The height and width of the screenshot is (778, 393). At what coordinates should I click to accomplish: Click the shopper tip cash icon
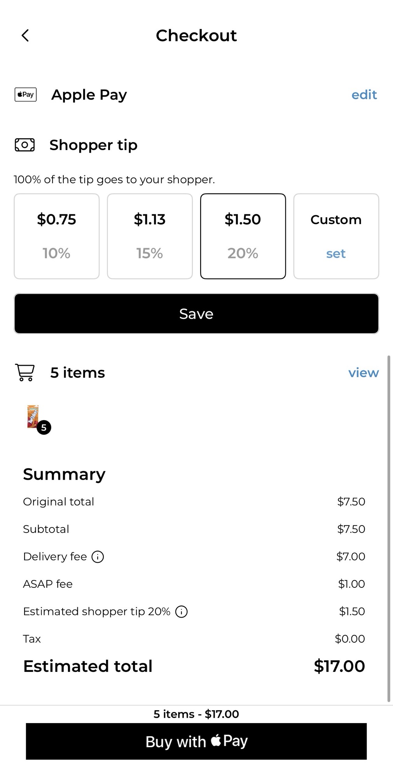25,145
